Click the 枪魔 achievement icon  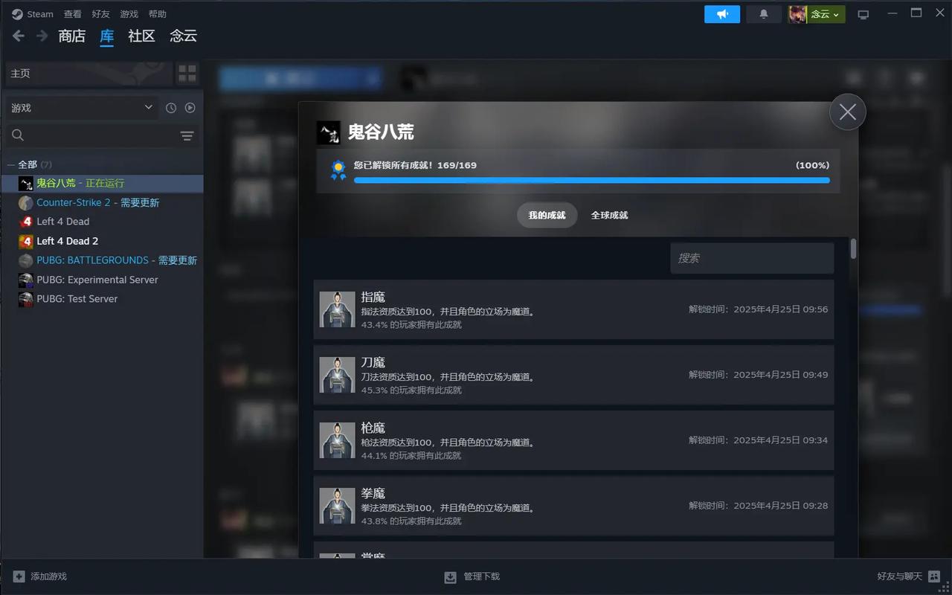pyautogui.click(x=337, y=440)
